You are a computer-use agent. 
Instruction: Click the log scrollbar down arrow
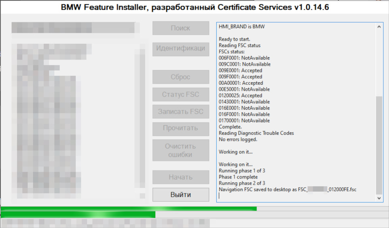coord(379,198)
